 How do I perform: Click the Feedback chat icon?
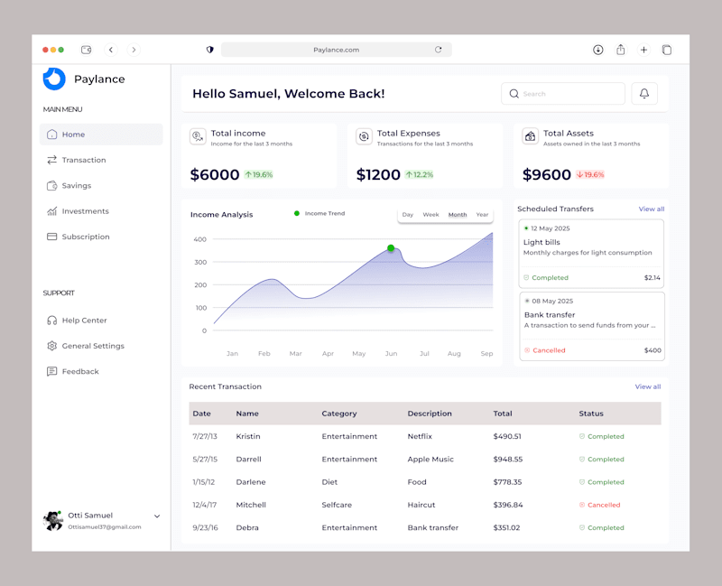pyautogui.click(x=52, y=371)
